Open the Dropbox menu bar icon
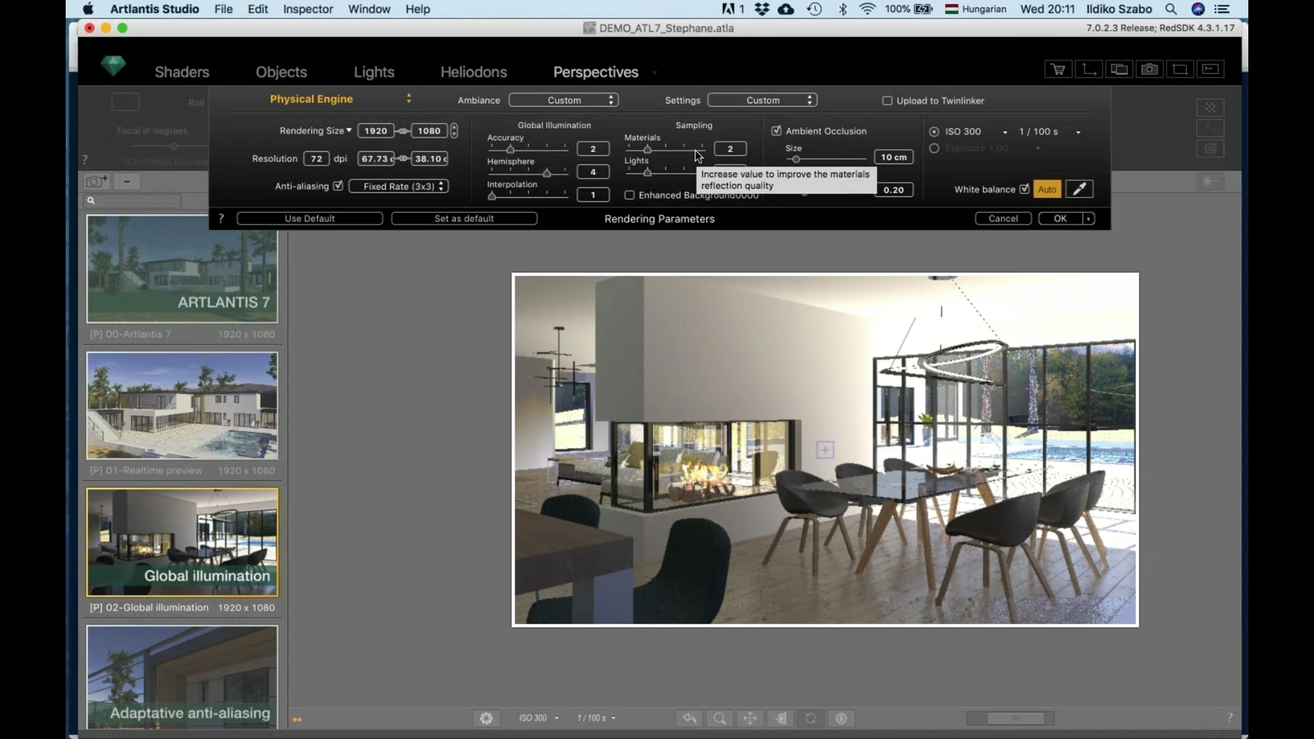This screenshot has width=1314, height=739. pyautogui.click(x=762, y=9)
